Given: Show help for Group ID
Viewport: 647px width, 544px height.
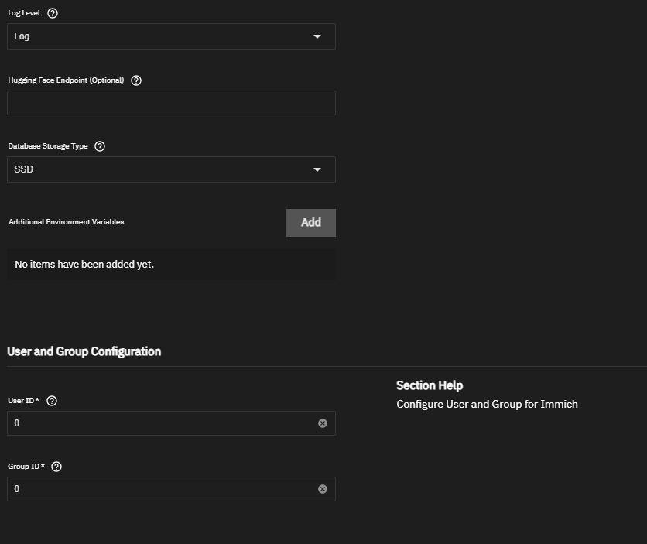Looking at the screenshot, I should coord(56,467).
